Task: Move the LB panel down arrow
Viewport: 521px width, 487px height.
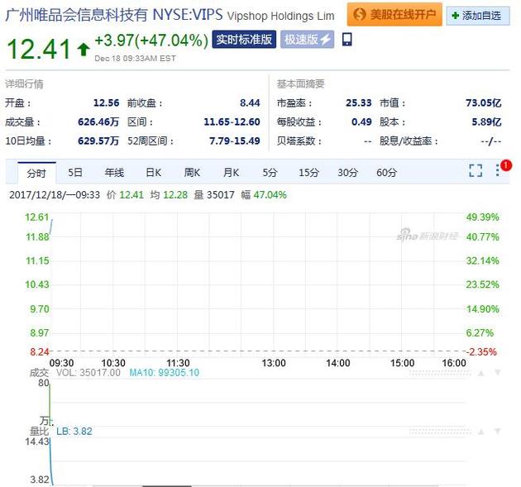Action: [497, 432]
